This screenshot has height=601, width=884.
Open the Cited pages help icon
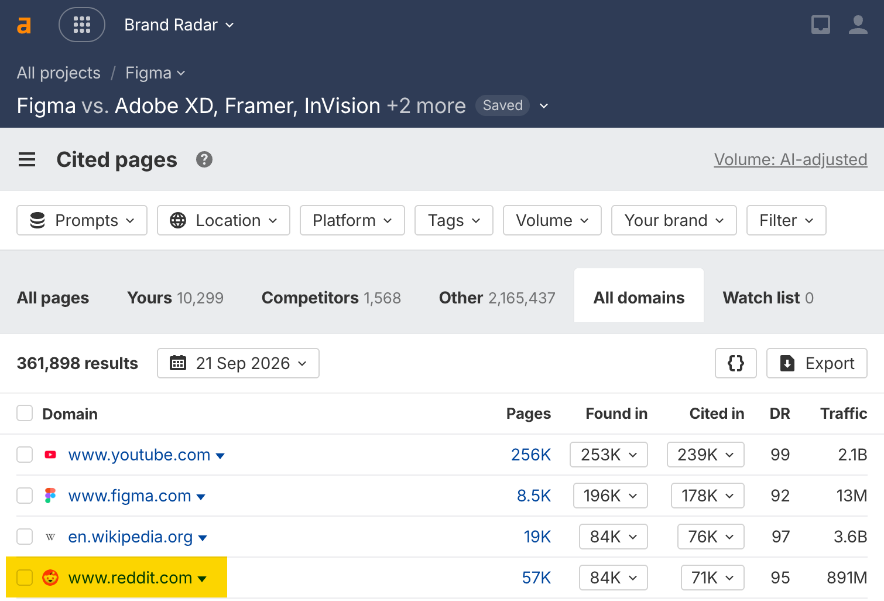[x=204, y=159]
